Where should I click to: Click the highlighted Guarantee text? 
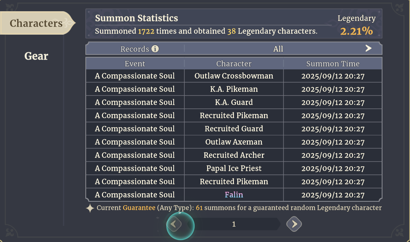[x=139, y=208]
